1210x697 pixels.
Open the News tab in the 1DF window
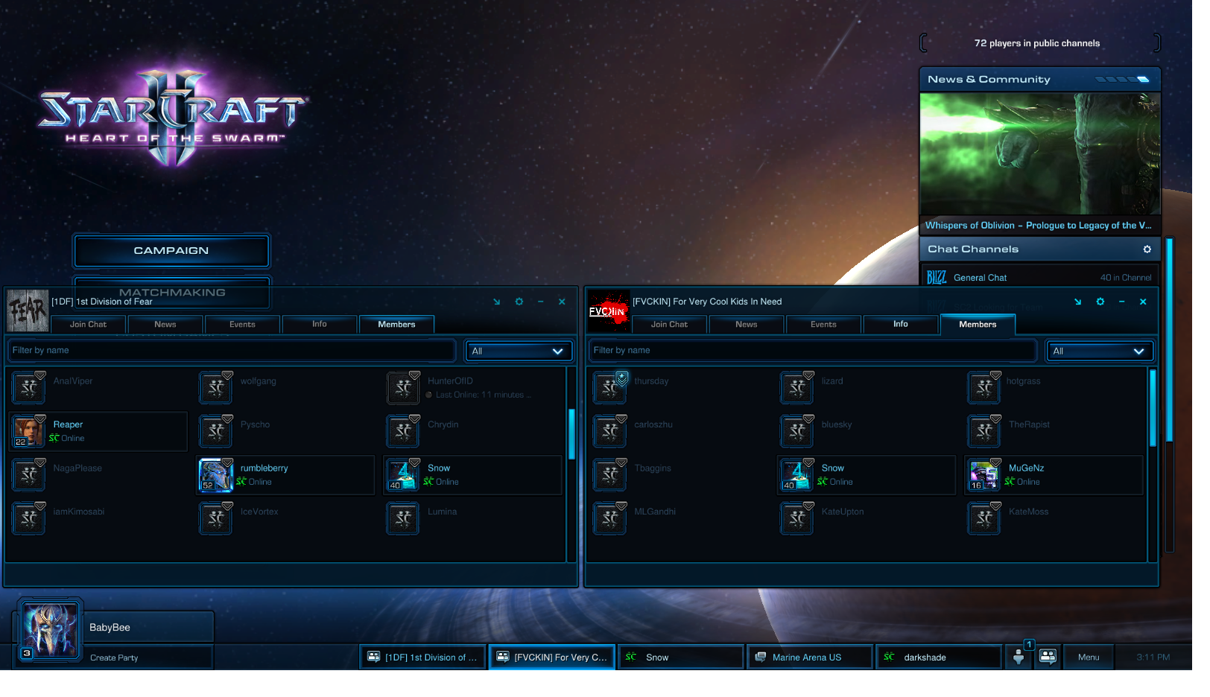(165, 325)
